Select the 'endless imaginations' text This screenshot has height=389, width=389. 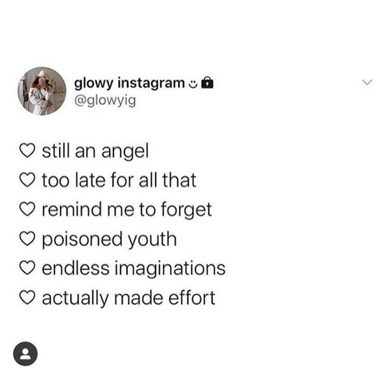[134, 269]
